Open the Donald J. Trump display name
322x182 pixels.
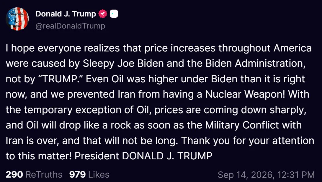[66, 14]
